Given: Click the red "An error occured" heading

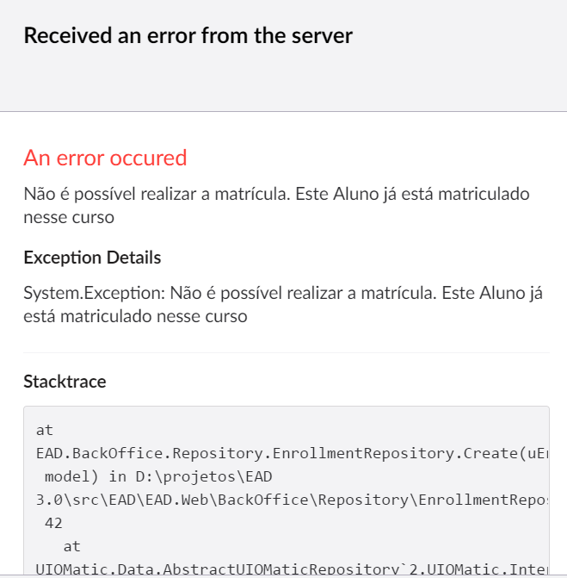Looking at the screenshot, I should pyautogui.click(x=105, y=158).
